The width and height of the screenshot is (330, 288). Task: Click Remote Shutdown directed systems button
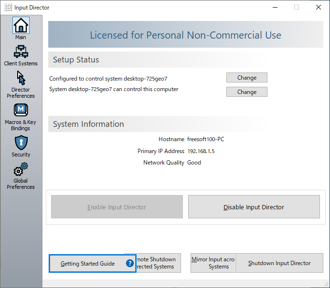click(x=159, y=263)
